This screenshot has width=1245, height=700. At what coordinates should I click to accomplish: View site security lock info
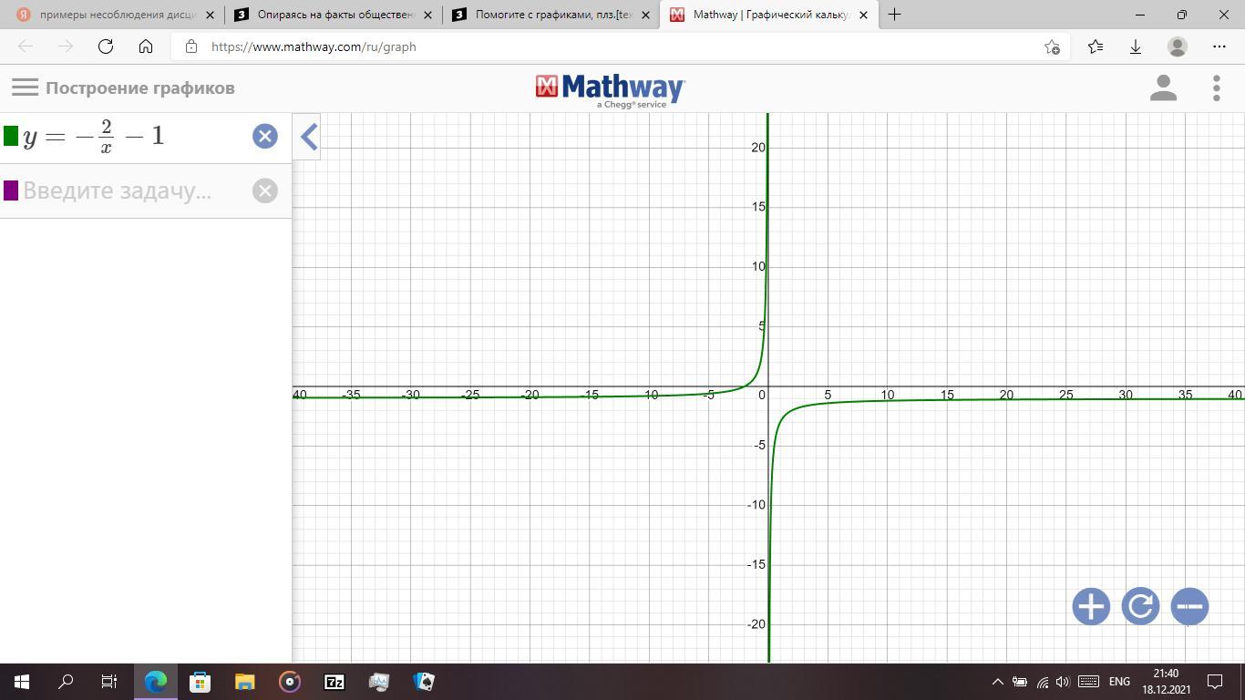click(190, 46)
